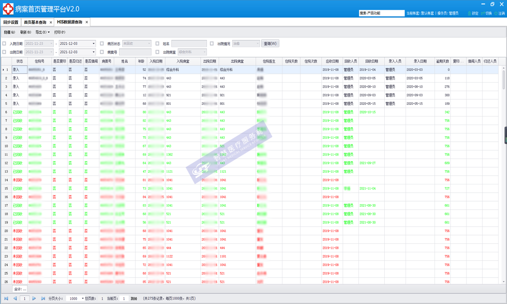This screenshot has height=304, width=507.
Task: Close the HIS数据源查询 tab
Action: 87,22
